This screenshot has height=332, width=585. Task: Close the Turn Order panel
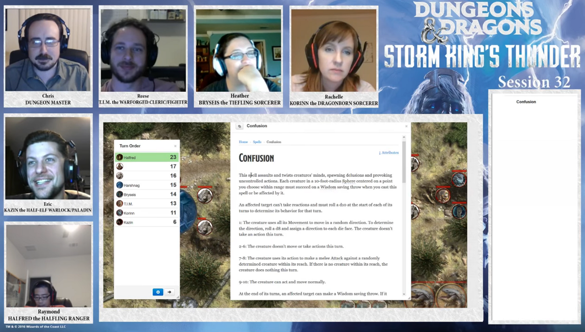tap(175, 146)
